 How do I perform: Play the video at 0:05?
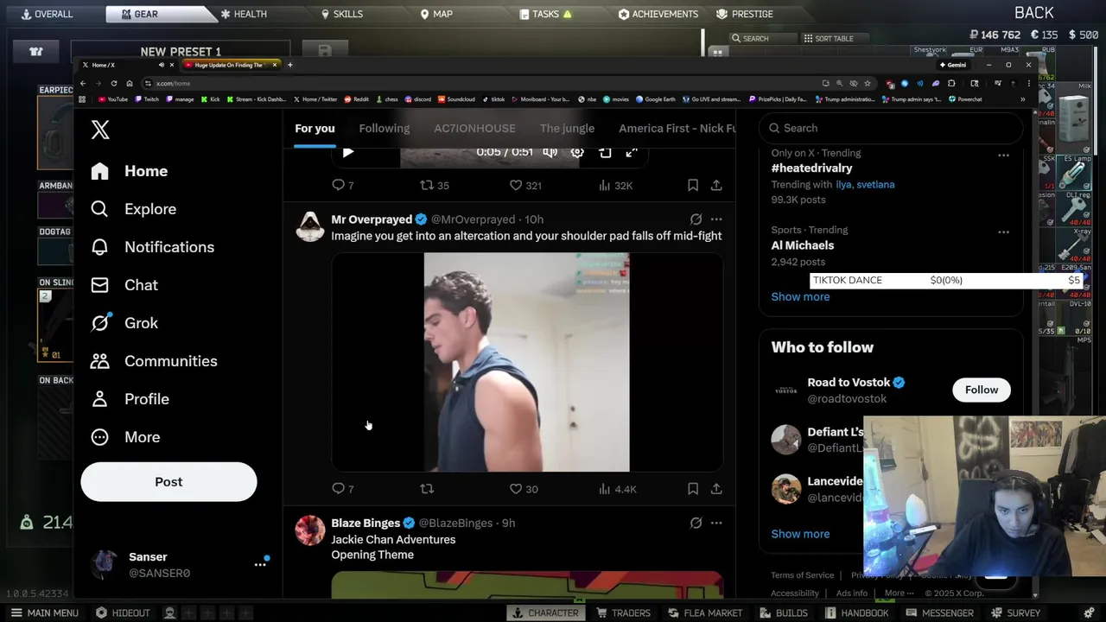[x=348, y=152]
